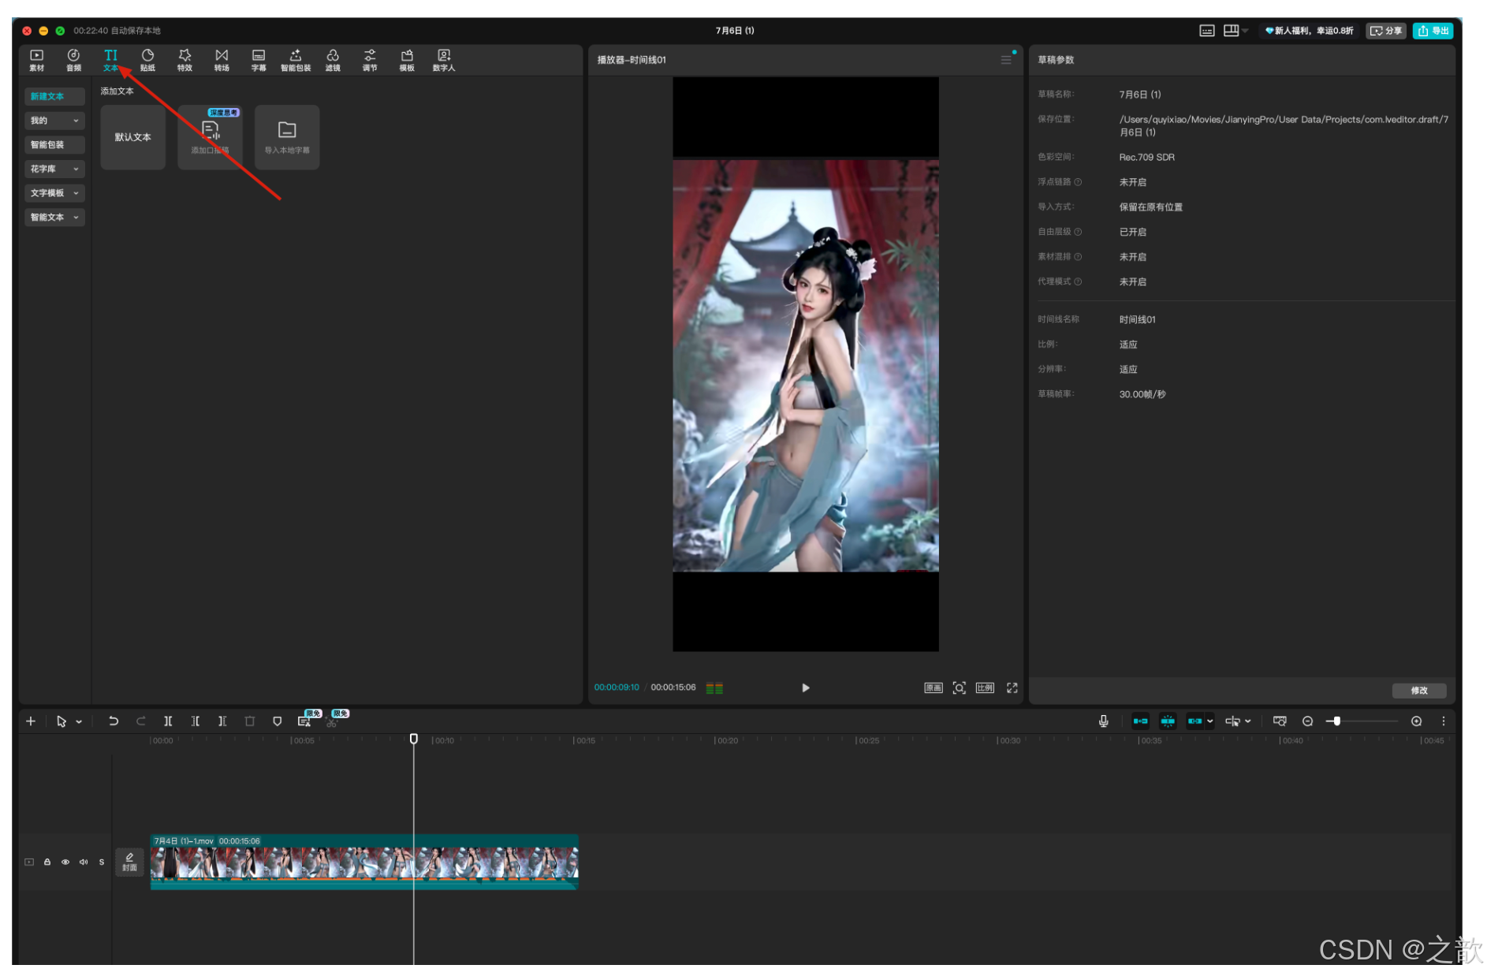Viewport: 1487px width, 976px height.
Task: Add the 默认文本 default text card
Action: click(x=132, y=137)
